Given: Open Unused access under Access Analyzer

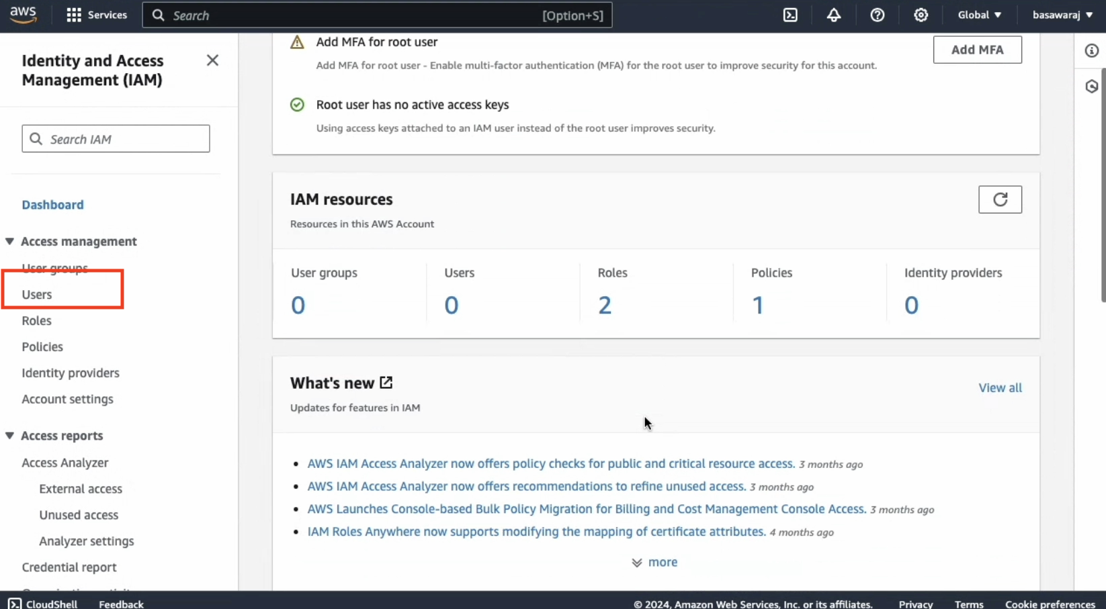Looking at the screenshot, I should point(79,515).
